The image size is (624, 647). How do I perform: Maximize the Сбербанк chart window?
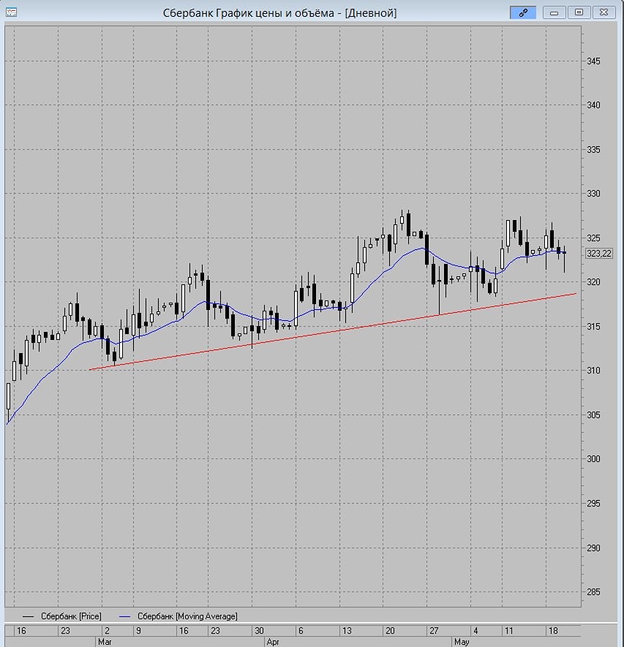(579, 12)
